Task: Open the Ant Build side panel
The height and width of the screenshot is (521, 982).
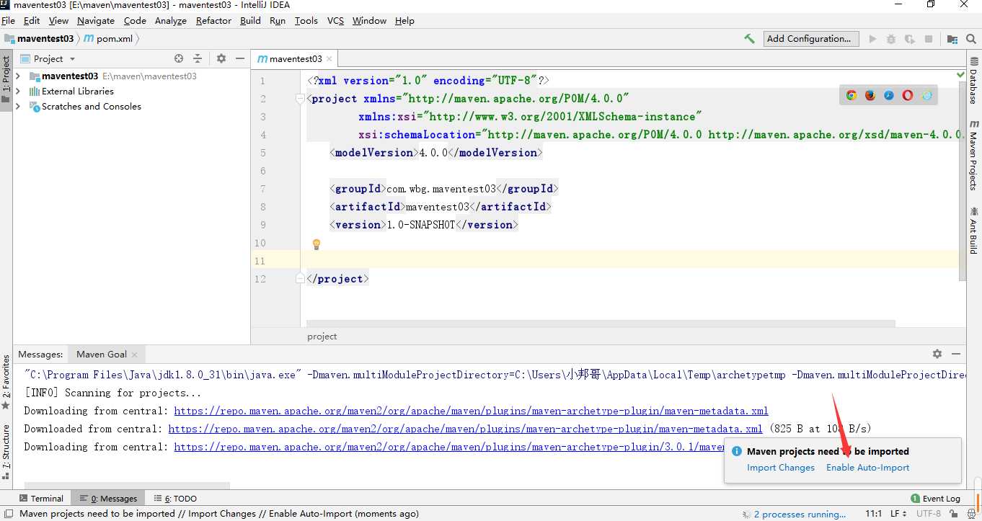Action: (x=973, y=231)
